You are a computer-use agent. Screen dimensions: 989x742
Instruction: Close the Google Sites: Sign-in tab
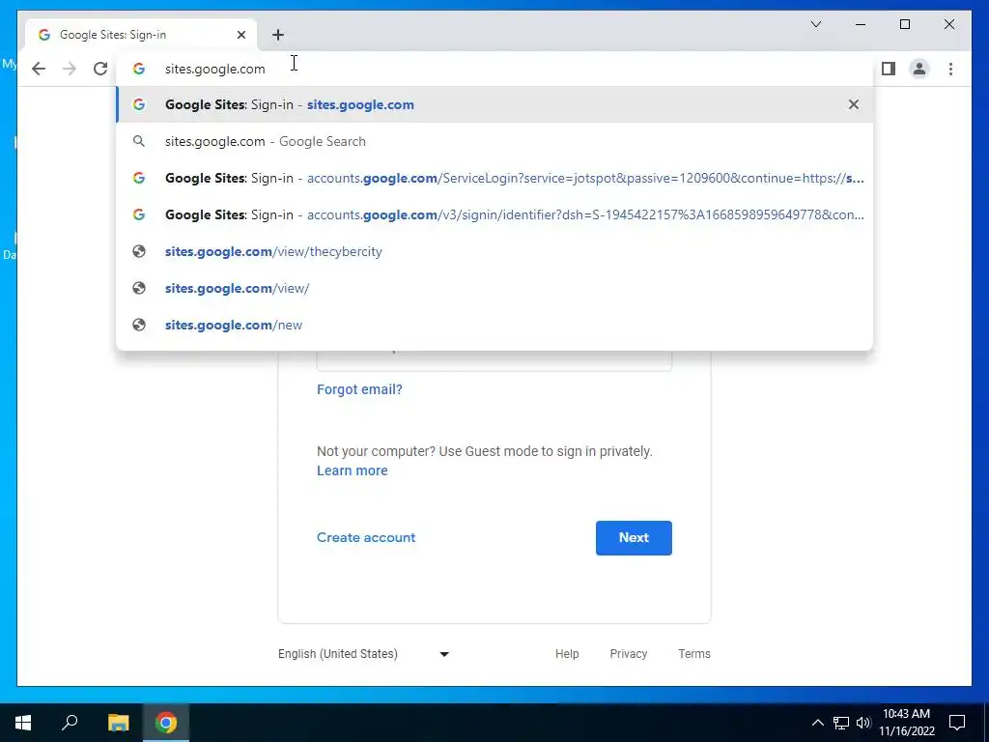click(x=240, y=35)
